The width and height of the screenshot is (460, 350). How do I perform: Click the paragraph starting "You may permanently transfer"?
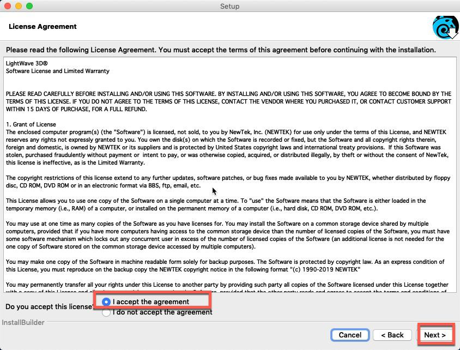227,287
